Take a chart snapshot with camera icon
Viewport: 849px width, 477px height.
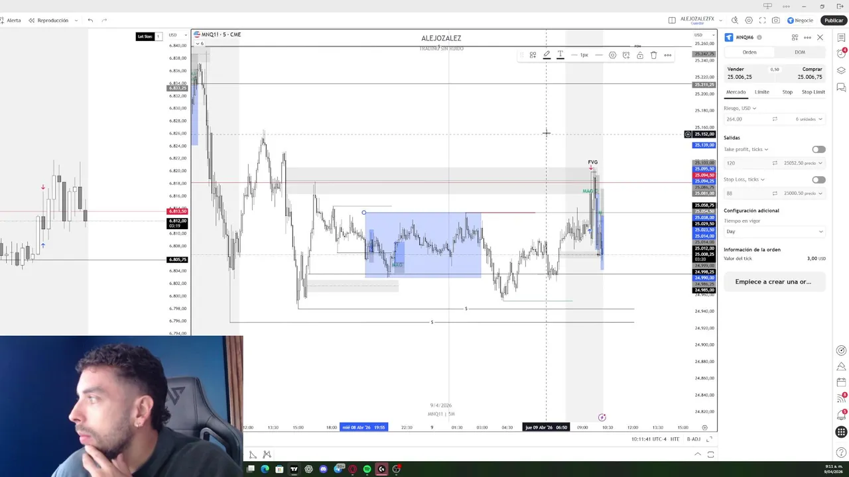775,21
